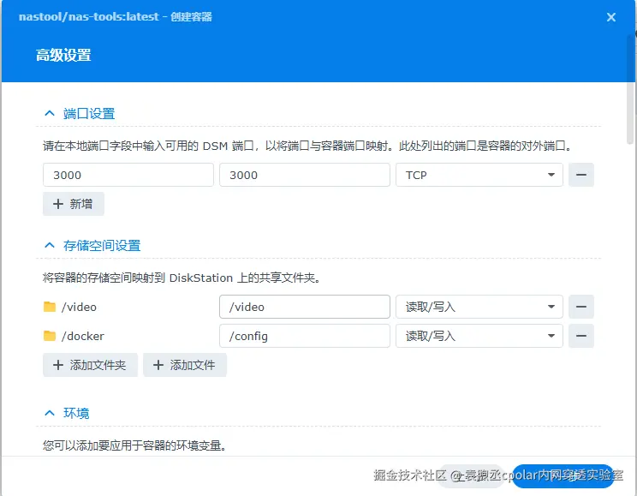The height and width of the screenshot is (496, 637).
Task: Collapse the 端口设置 section
Action: (x=50, y=113)
